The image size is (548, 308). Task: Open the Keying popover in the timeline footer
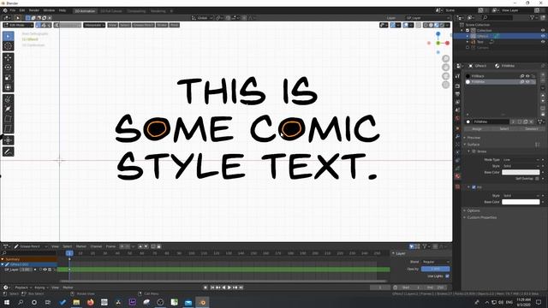click(41, 287)
